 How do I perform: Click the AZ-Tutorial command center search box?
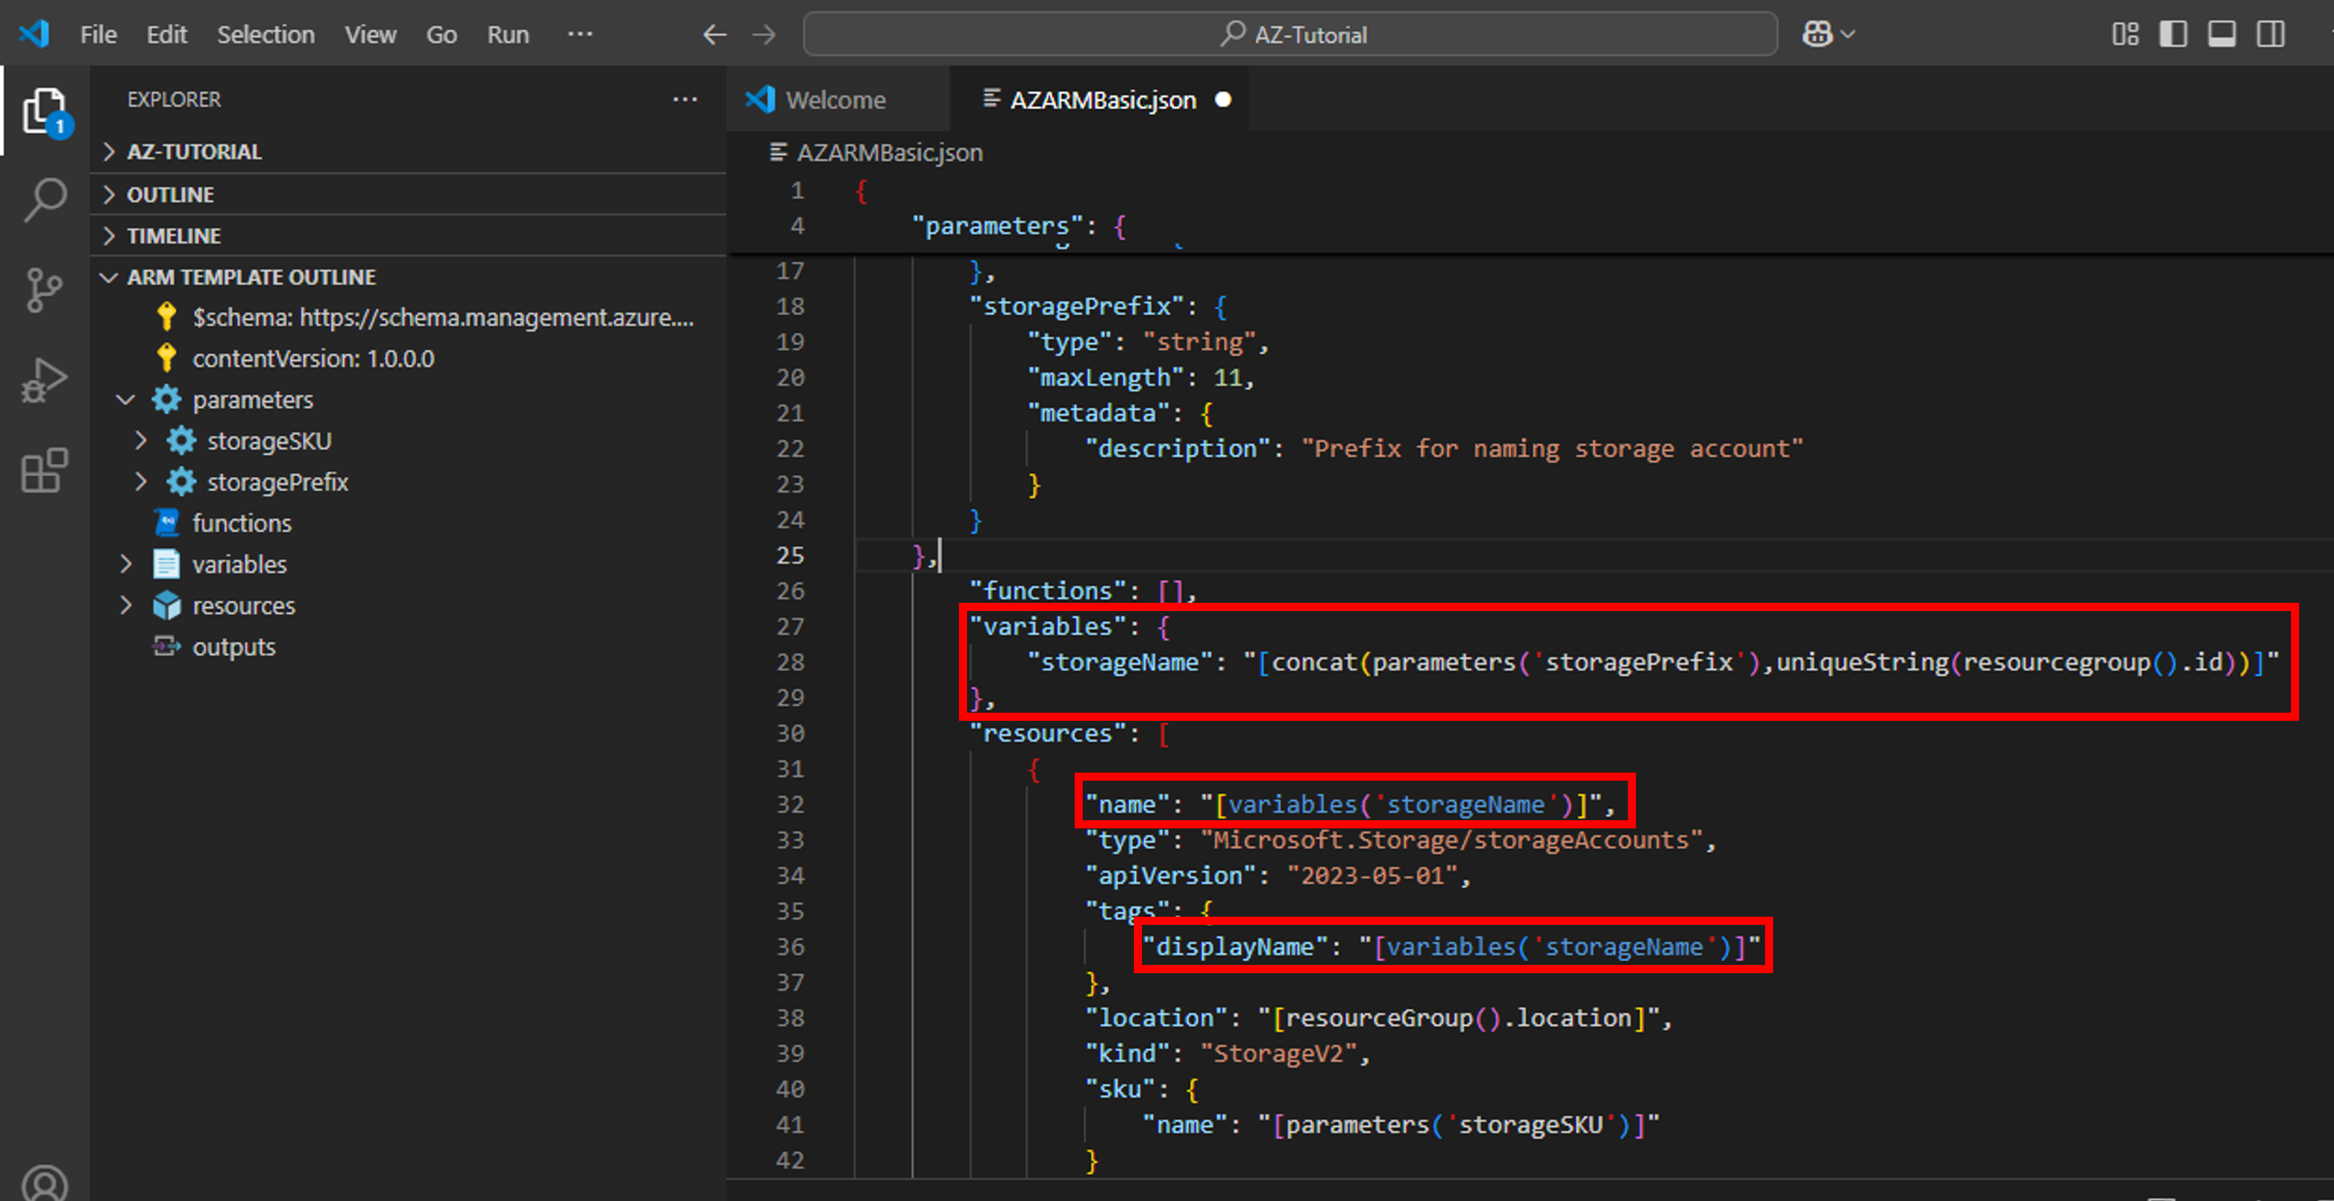tap(1290, 34)
